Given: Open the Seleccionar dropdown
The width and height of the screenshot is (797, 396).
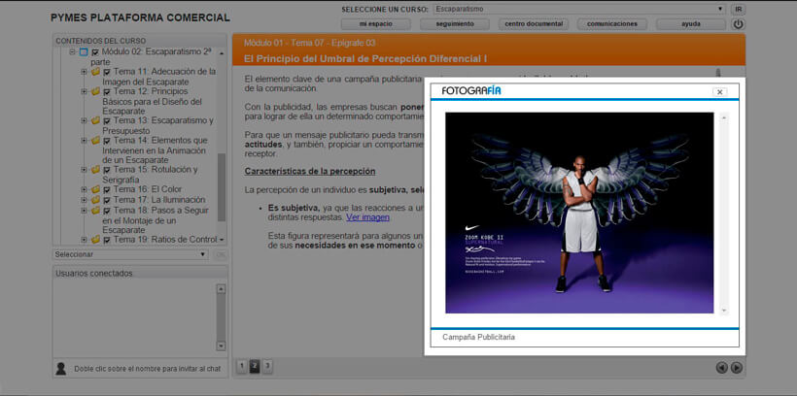Looking at the screenshot, I should pyautogui.click(x=130, y=254).
